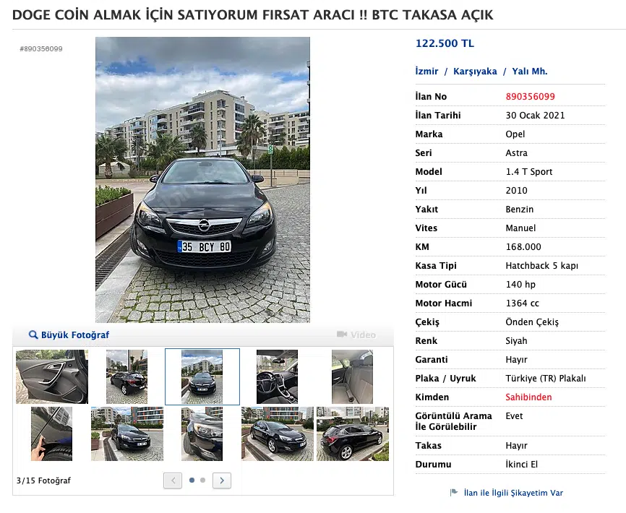The width and height of the screenshot is (626, 513).
Task: Click the red Sahibinden seller link
Action: click(528, 397)
